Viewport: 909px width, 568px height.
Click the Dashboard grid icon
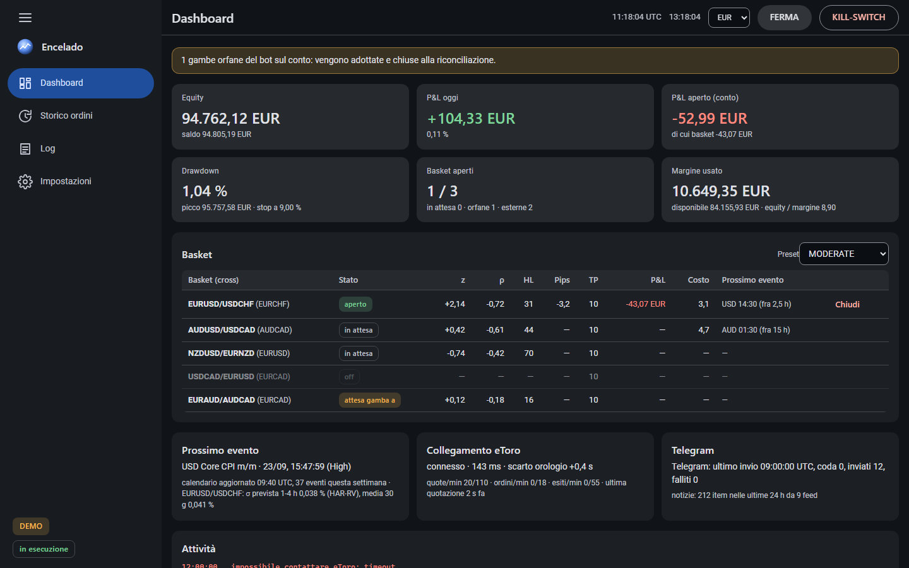point(25,83)
